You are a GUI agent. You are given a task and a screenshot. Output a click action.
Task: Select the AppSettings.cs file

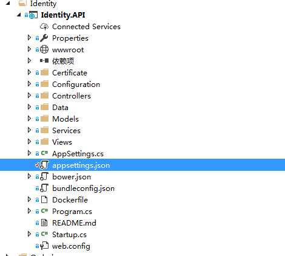(x=78, y=154)
